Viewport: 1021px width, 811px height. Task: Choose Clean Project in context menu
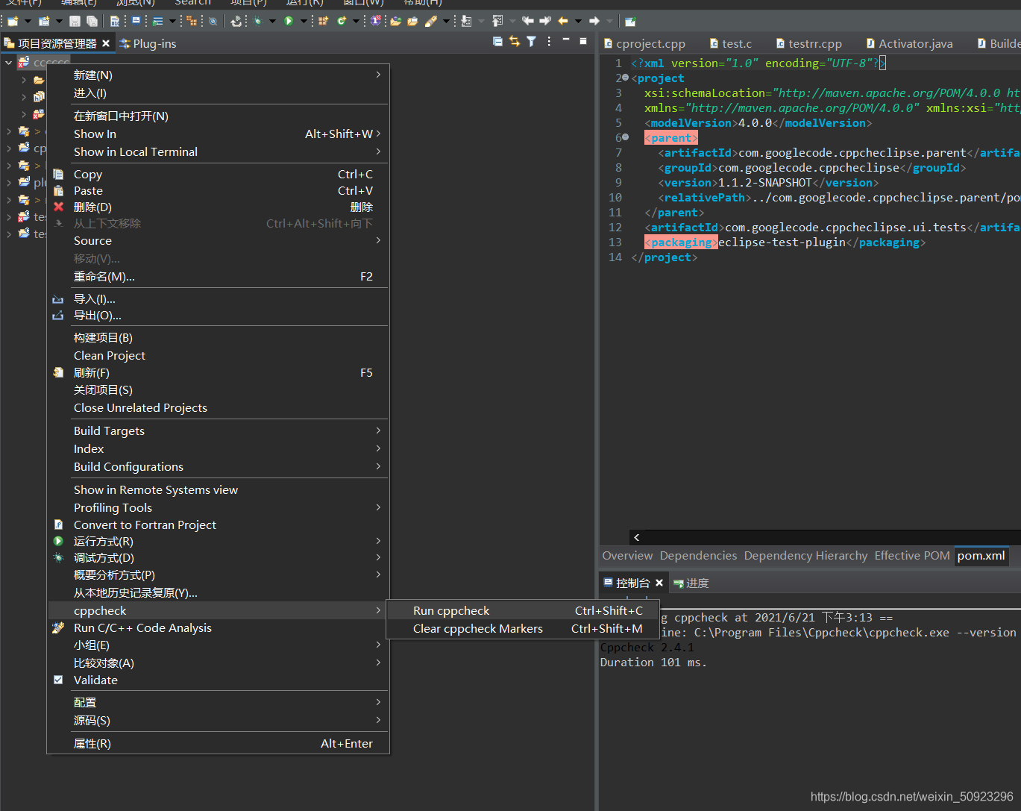click(x=110, y=355)
